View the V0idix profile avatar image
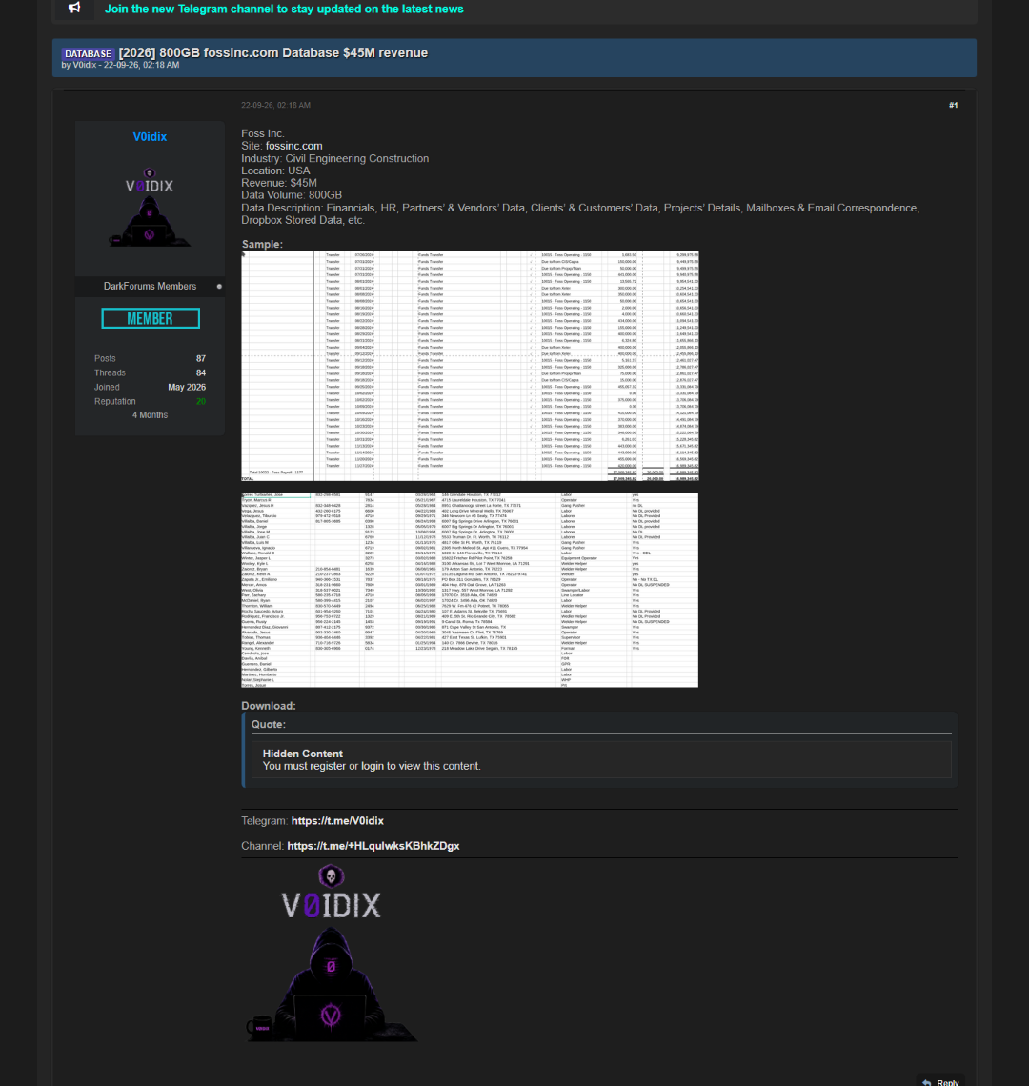1029x1086 pixels. point(150,207)
